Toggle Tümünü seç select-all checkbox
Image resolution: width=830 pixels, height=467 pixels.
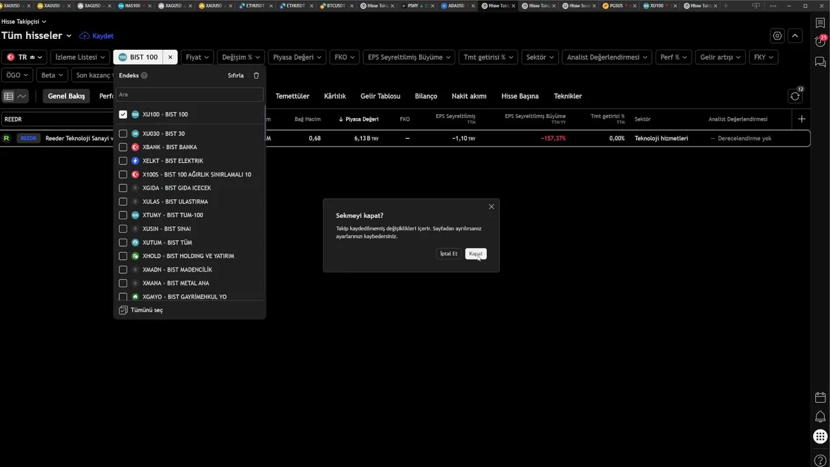123,310
